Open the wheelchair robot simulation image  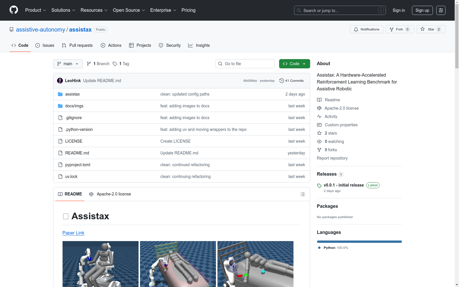click(x=100, y=264)
